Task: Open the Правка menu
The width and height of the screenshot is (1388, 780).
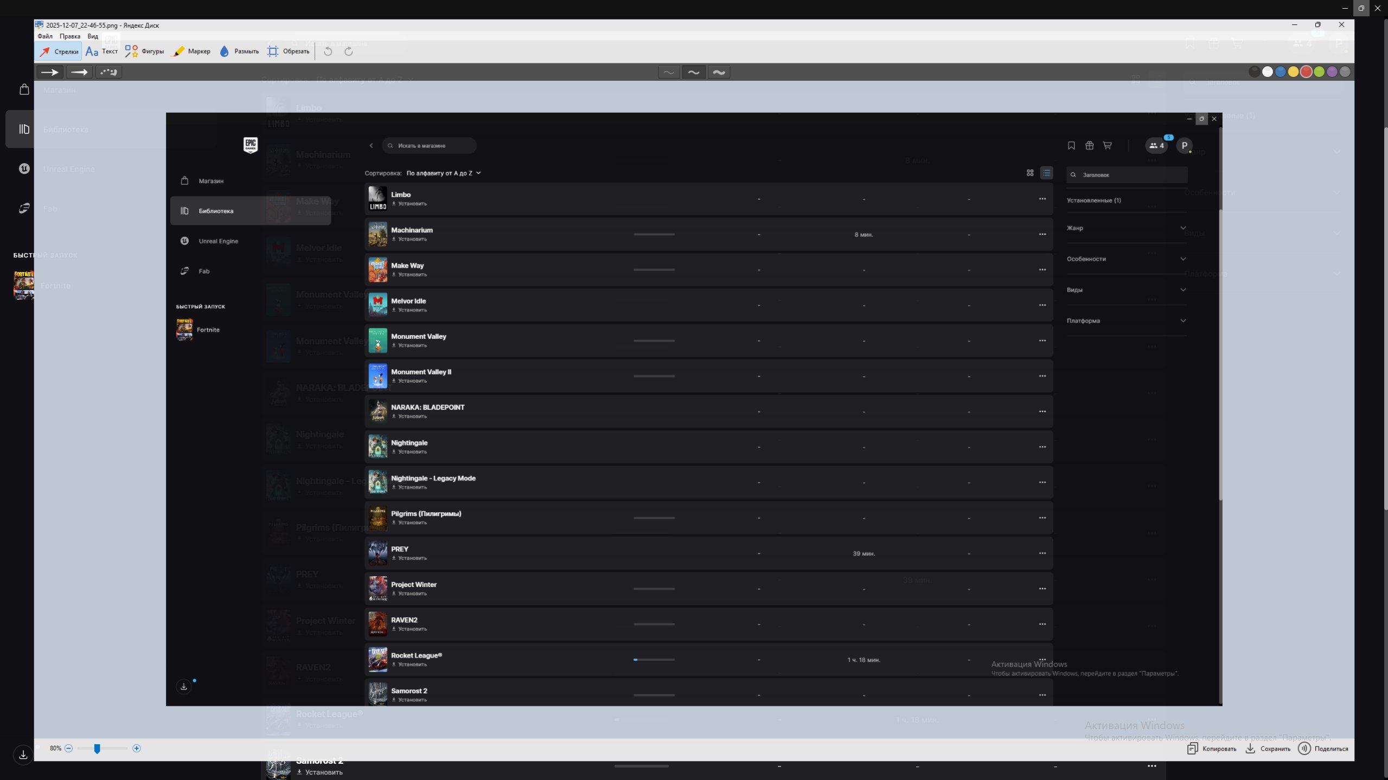Action: (x=70, y=36)
